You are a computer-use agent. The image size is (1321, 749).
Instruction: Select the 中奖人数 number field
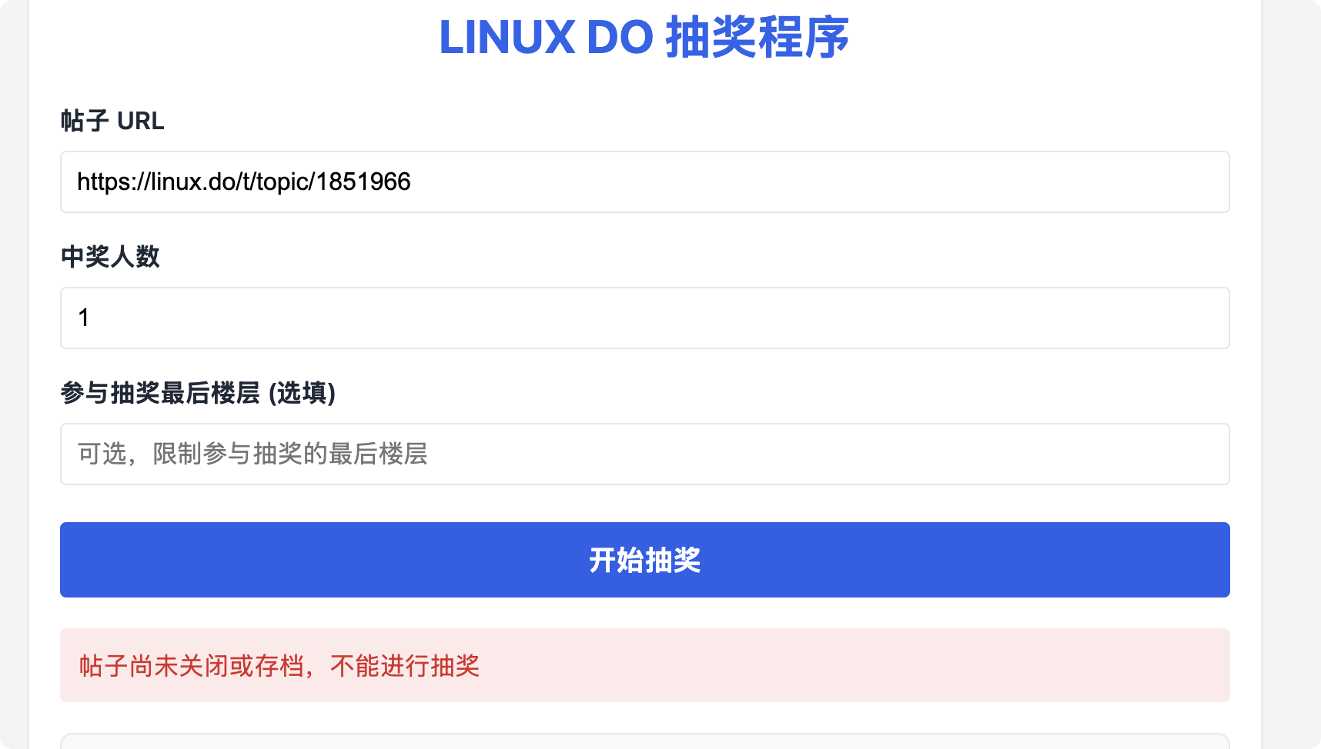pyautogui.click(x=645, y=318)
